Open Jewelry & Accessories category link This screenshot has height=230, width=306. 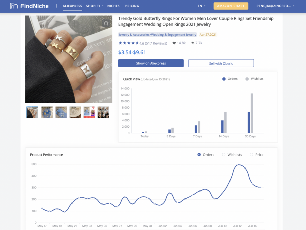(157, 35)
